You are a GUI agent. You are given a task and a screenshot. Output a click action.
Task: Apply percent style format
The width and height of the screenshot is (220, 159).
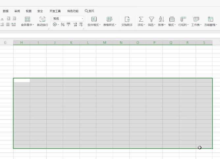(x=63, y=25)
